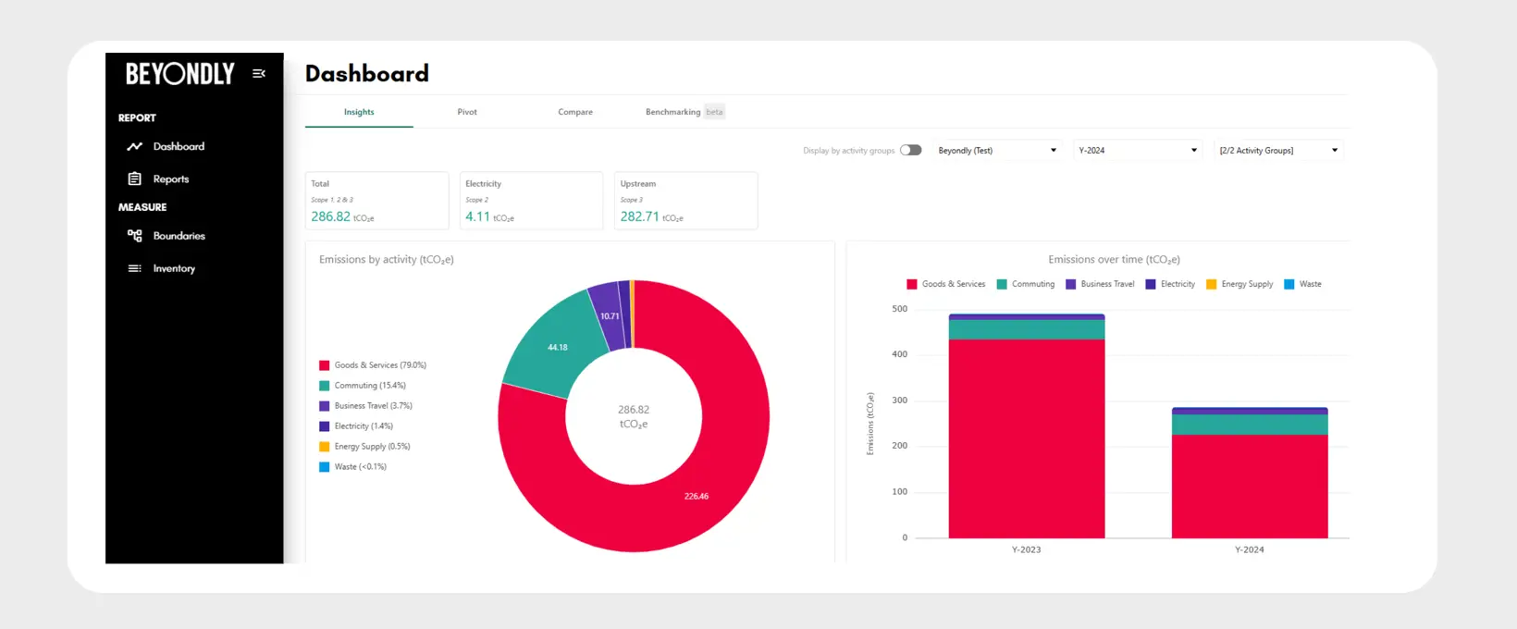Click the Emissions over time chart title
This screenshot has height=629, width=1517.
[x=1114, y=260]
